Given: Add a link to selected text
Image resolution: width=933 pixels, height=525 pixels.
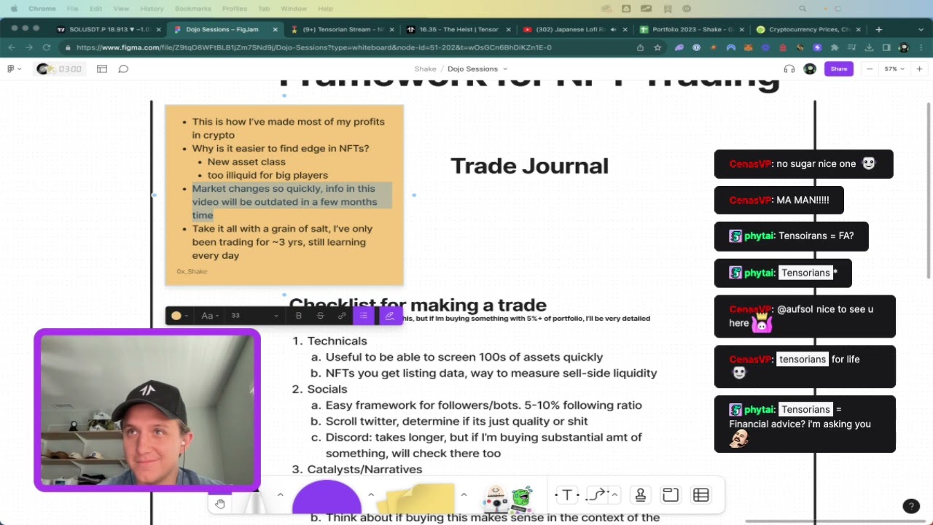Looking at the screenshot, I should point(342,316).
